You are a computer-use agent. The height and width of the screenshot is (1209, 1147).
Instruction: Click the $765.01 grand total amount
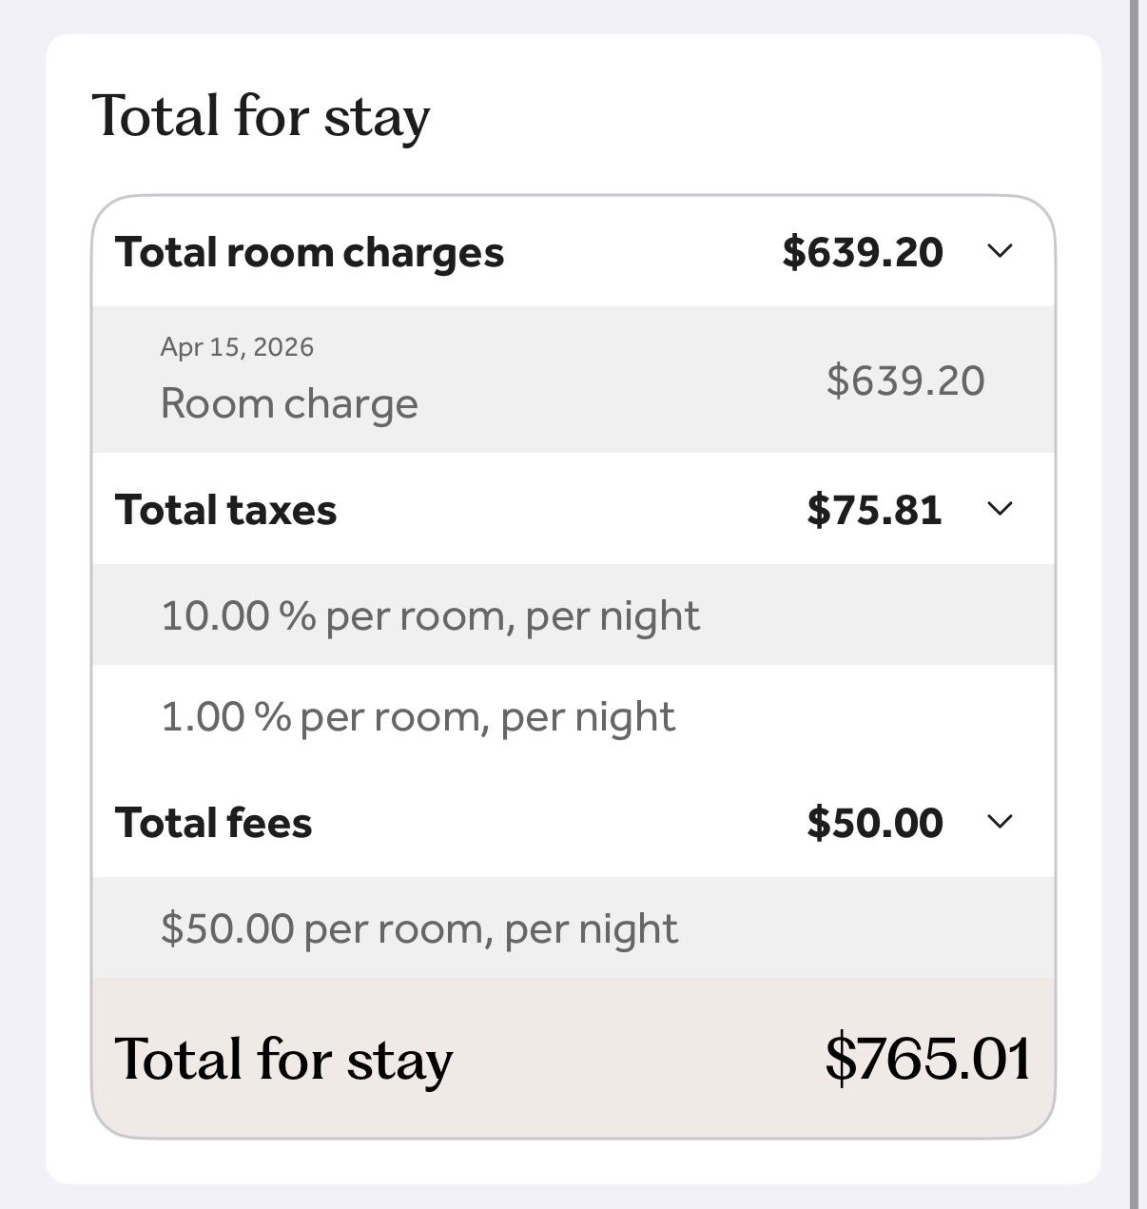tap(927, 1058)
